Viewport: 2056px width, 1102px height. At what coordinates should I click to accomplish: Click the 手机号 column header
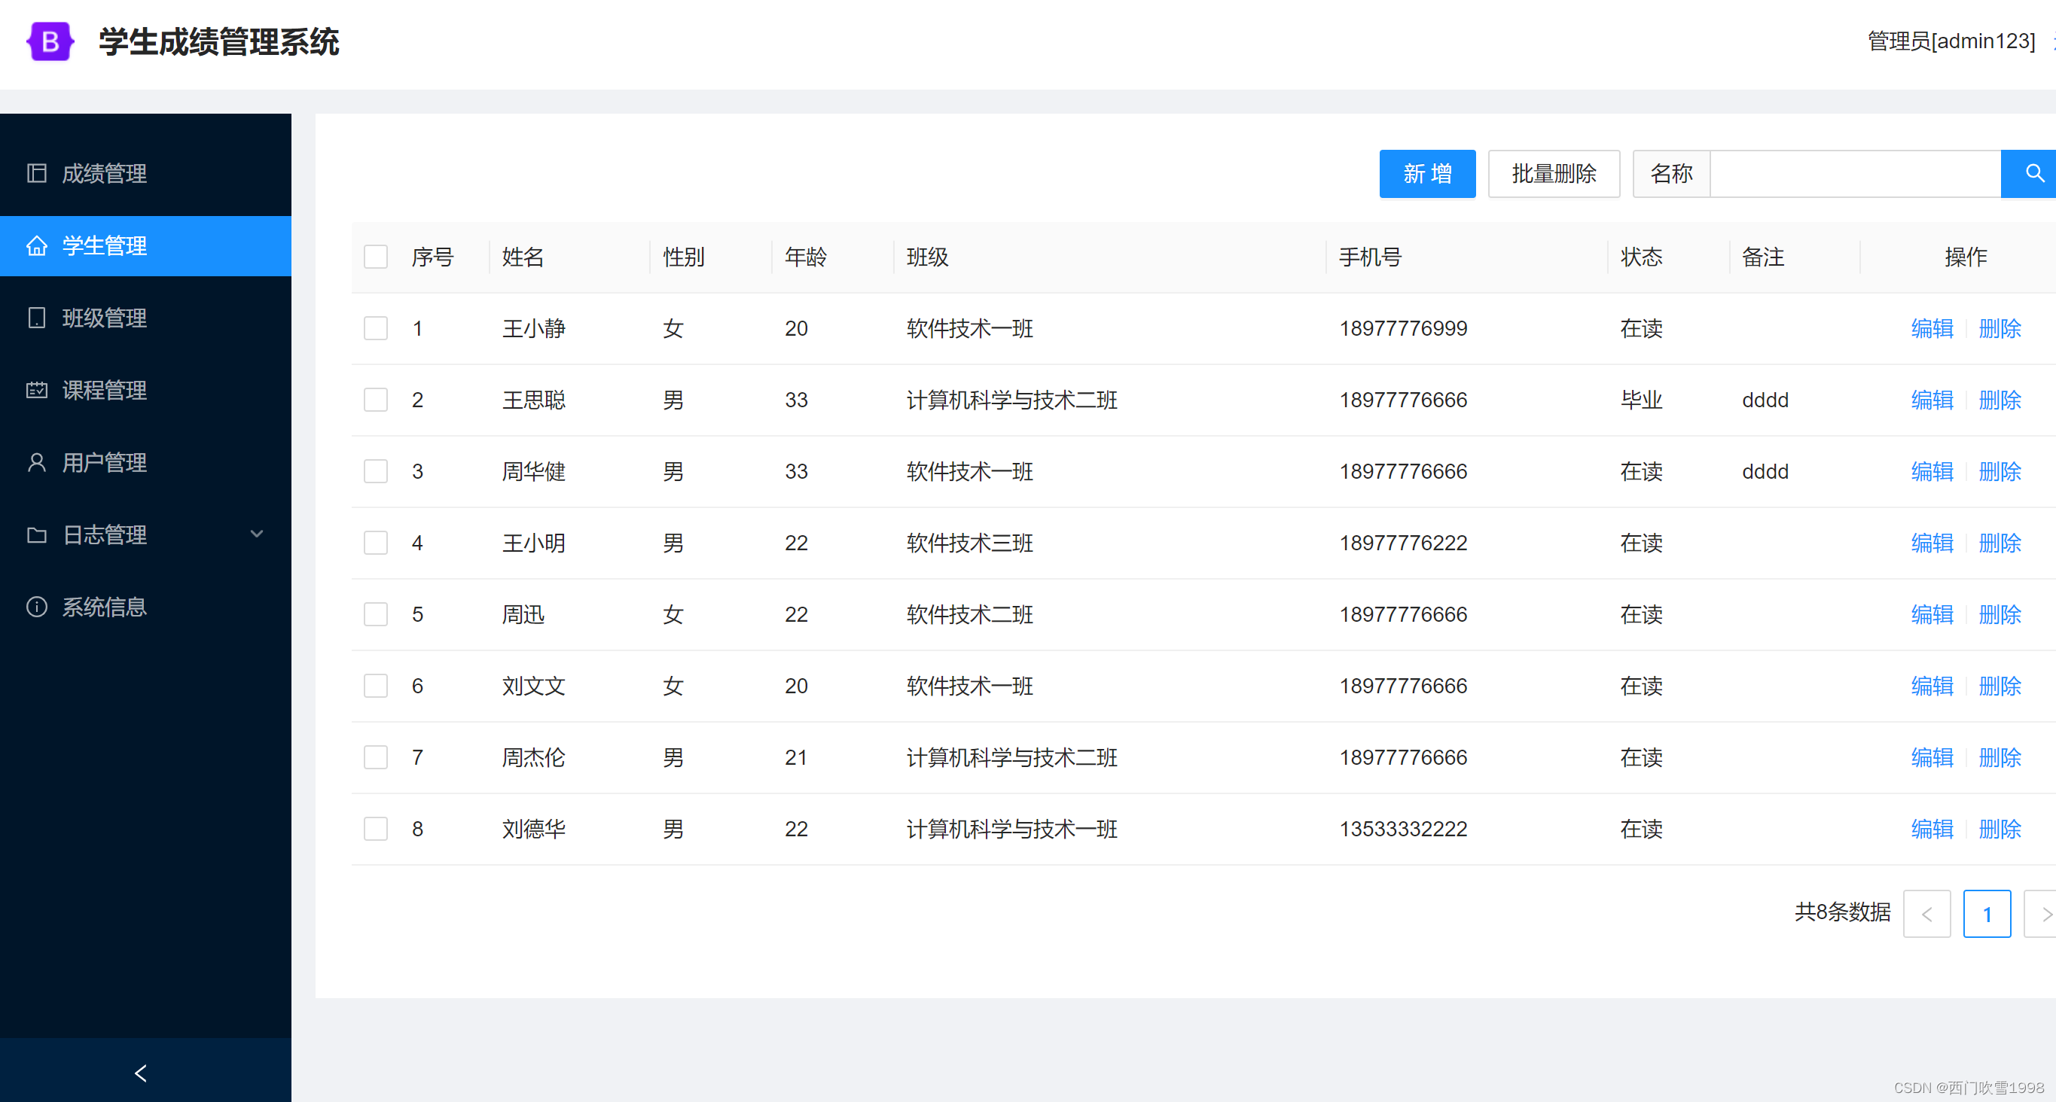tap(1371, 257)
